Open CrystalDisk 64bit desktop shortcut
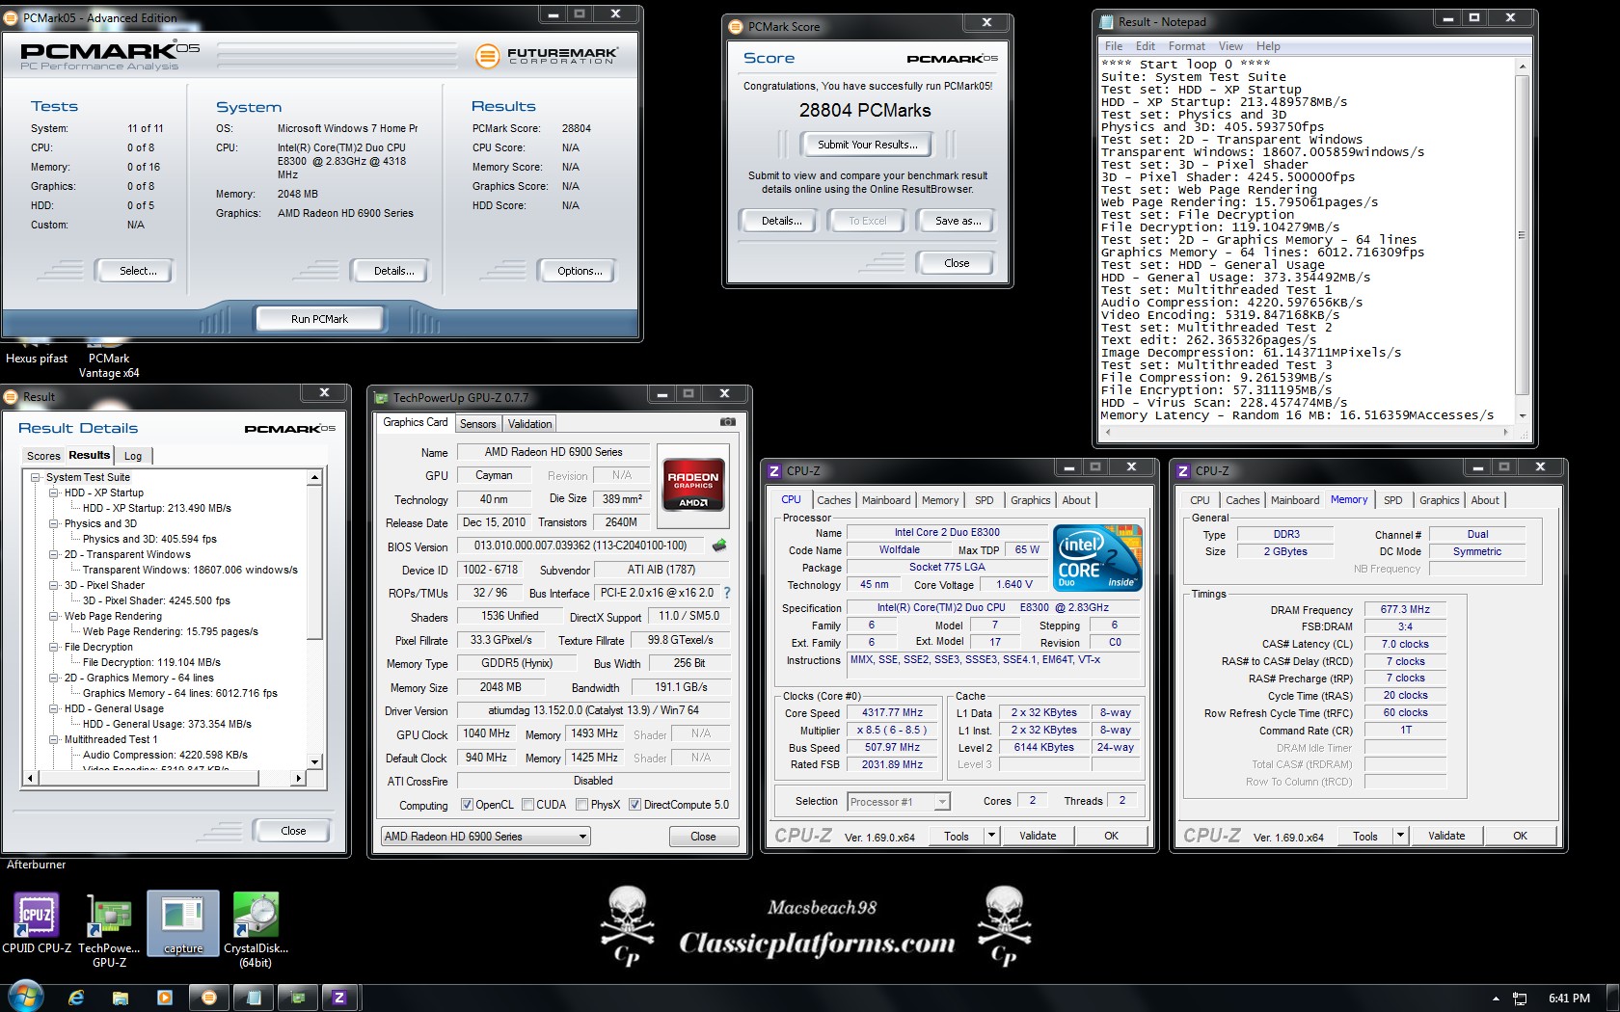Image resolution: width=1620 pixels, height=1012 pixels. pyautogui.click(x=256, y=930)
